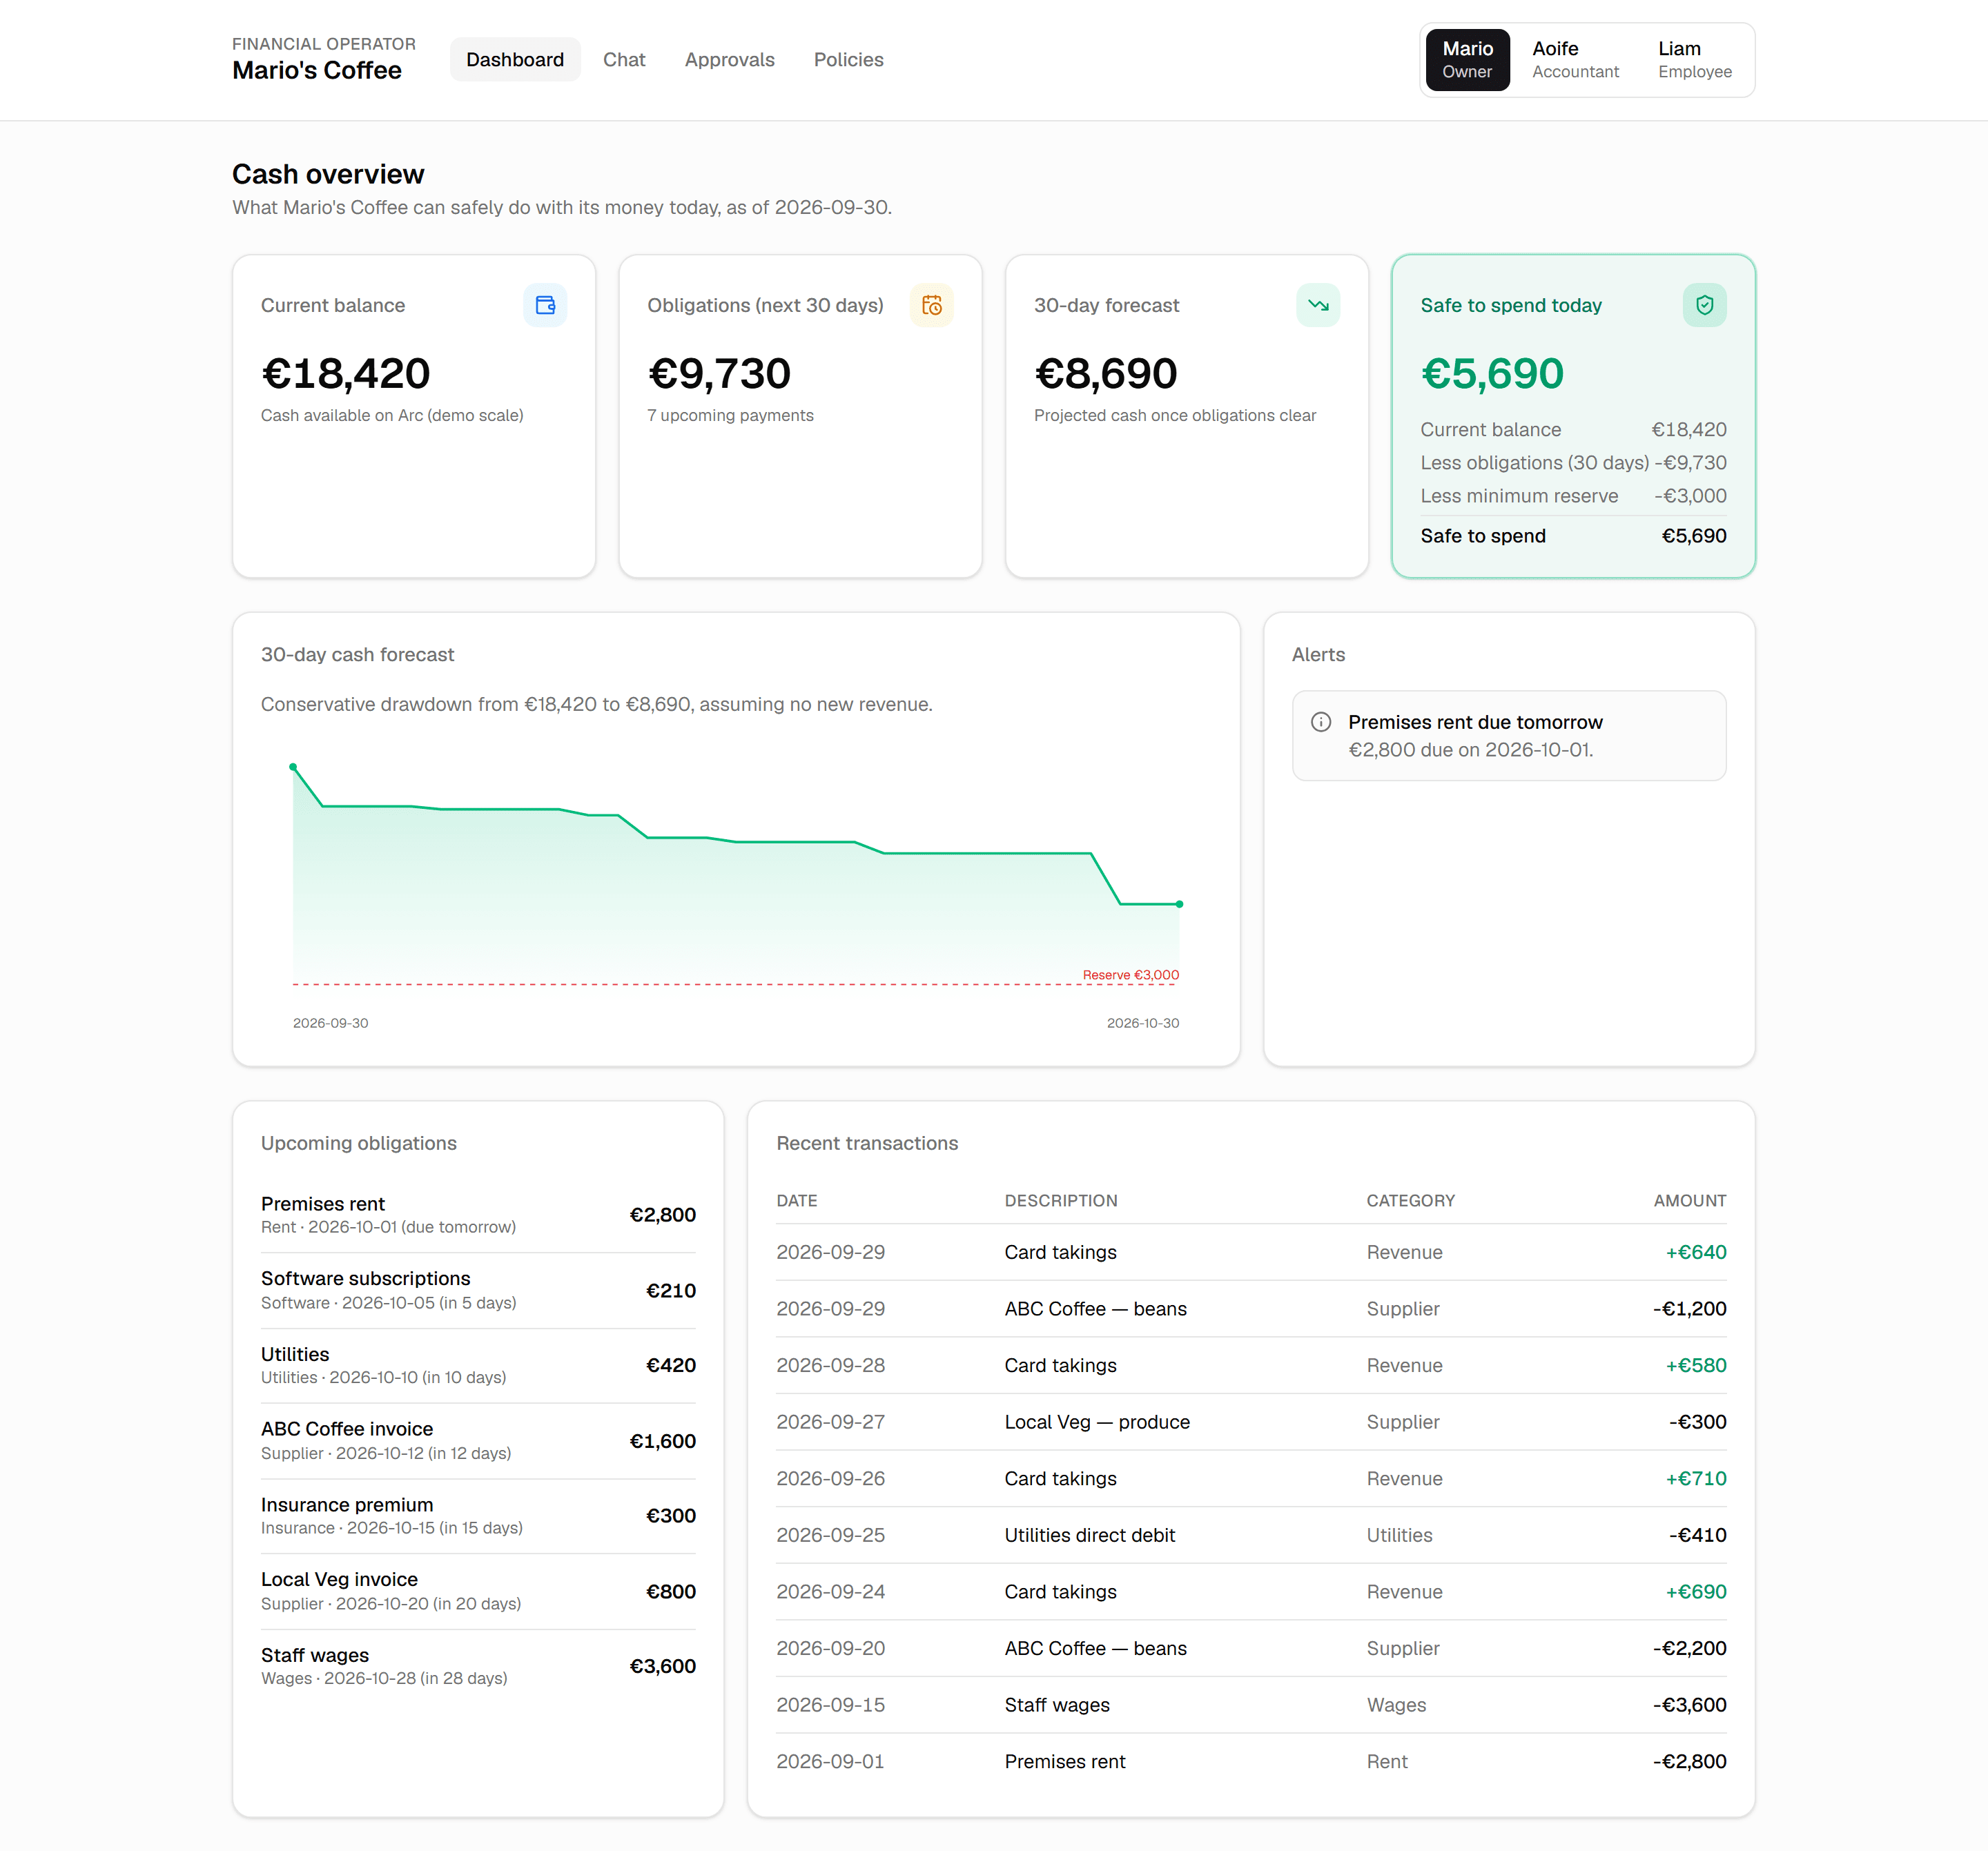Select the ABC Coffee invoice obligation
Screen dimensions: 1988x1851
point(478,1441)
